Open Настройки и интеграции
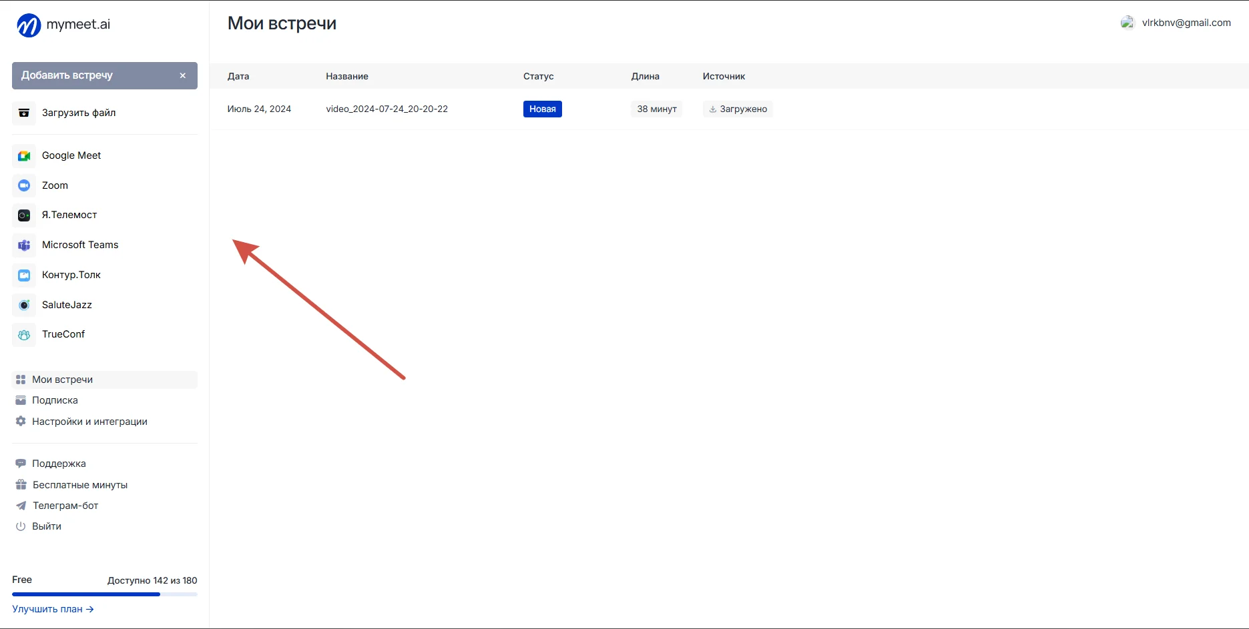 click(89, 421)
